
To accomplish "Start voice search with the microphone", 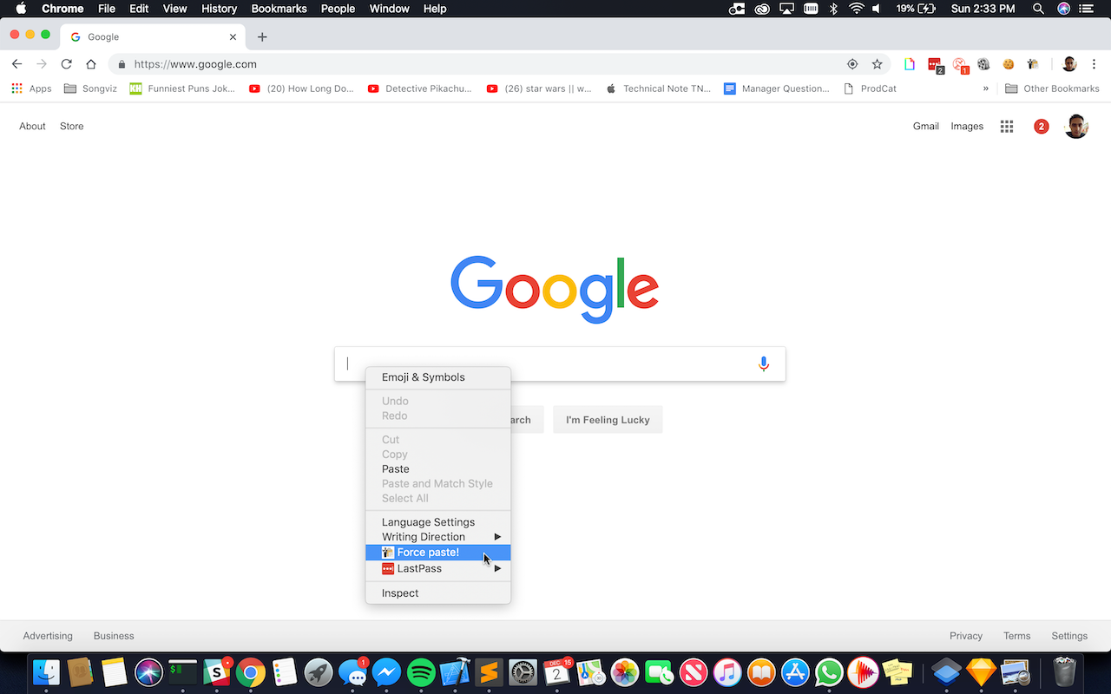I will (x=764, y=363).
